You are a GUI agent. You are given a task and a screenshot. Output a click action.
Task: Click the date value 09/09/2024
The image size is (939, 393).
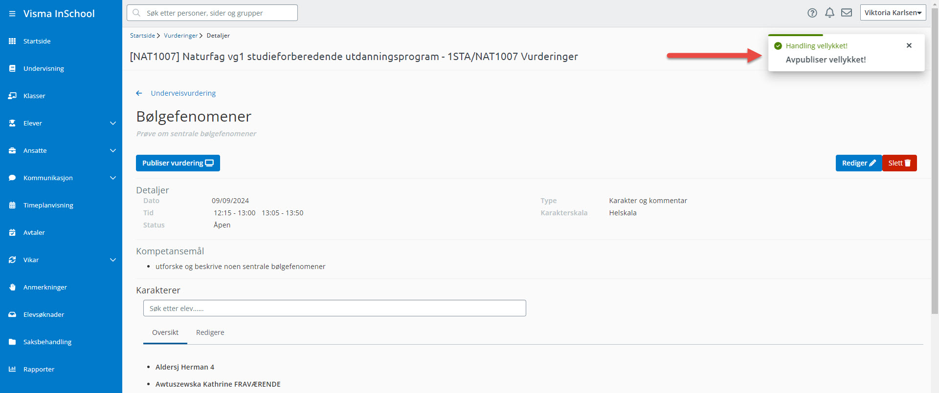tap(230, 201)
